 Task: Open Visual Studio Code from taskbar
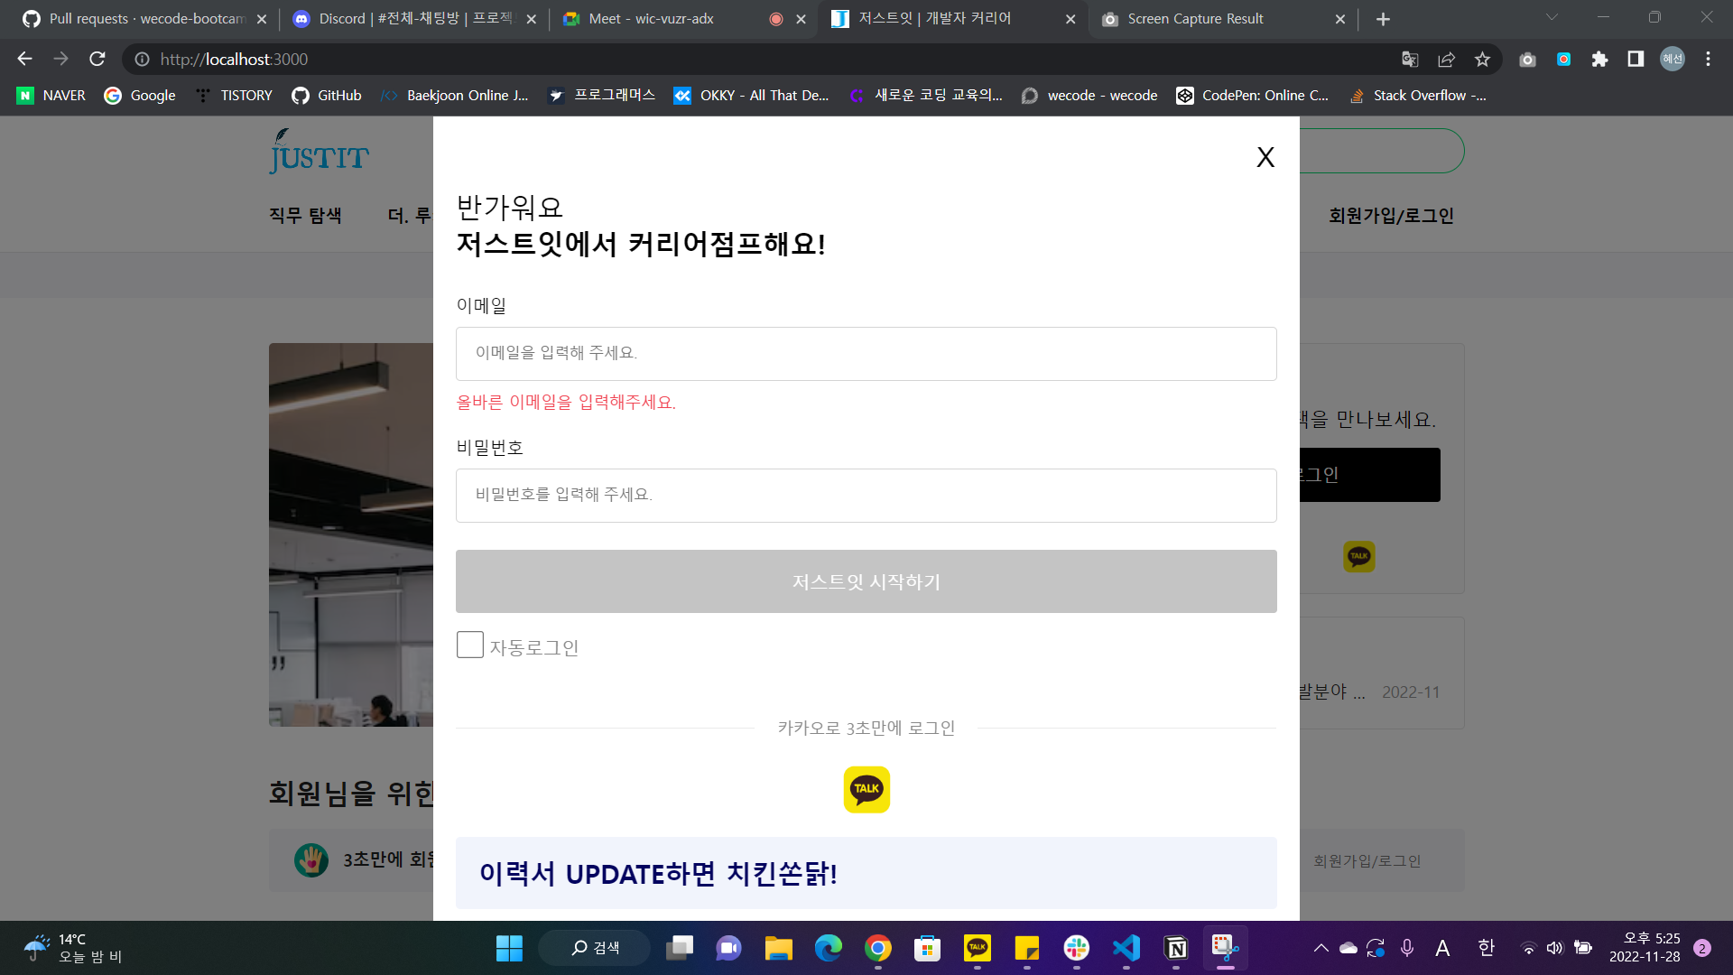(x=1126, y=948)
